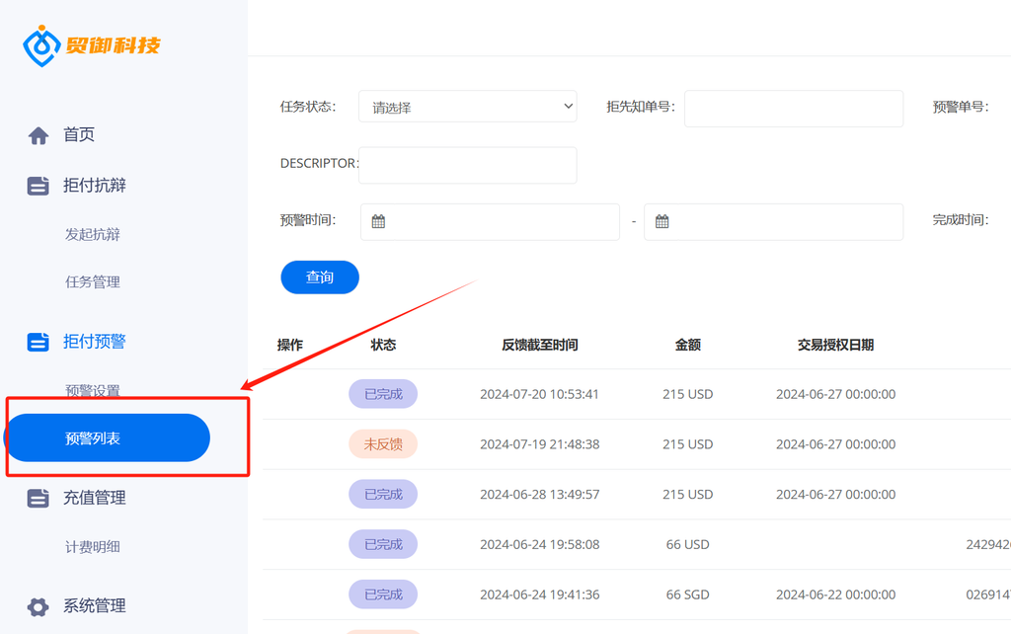Focus the 拒先知单号 input field
Image resolution: width=1011 pixels, height=634 pixels.
click(x=794, y=109)
